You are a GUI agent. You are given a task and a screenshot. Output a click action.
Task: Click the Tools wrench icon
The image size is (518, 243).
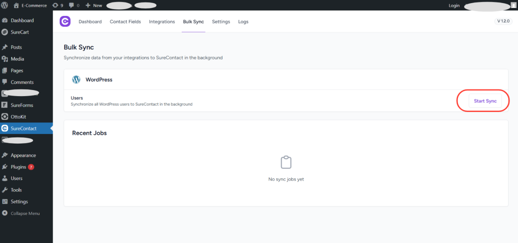(5, 190)
